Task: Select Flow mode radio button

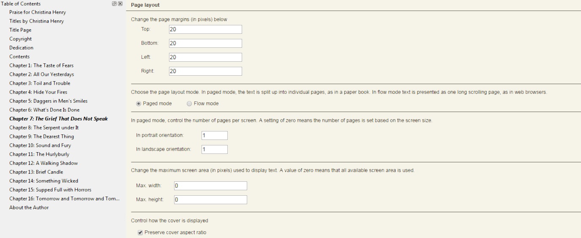Action: coord(189,104)
